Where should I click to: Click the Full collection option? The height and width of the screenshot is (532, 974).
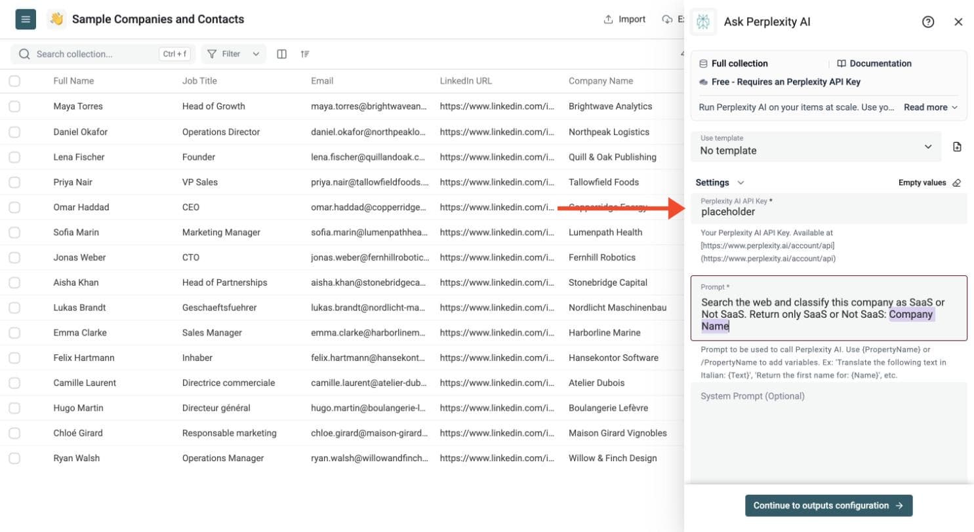click(733, 64)
